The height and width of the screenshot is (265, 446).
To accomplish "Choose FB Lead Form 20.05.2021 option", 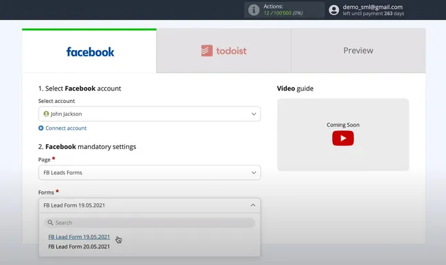I will (79, 246).
